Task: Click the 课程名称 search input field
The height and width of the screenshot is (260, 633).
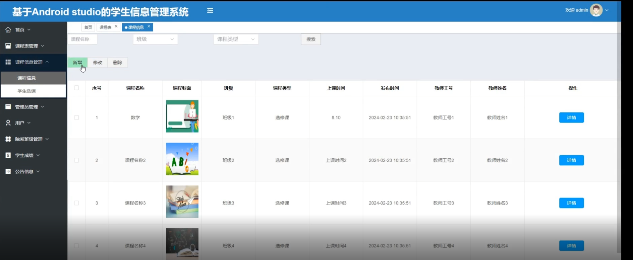Action: pos(82,39)
